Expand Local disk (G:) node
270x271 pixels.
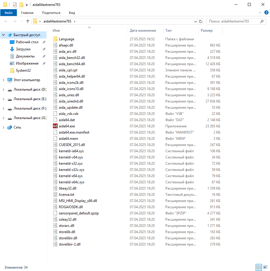pyautogui.click(x=3, y=118)
